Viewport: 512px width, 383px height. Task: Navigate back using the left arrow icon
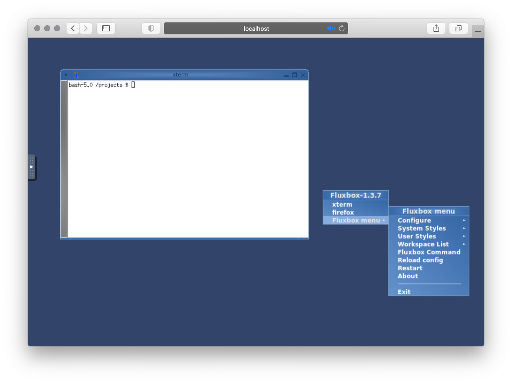tap(73, 28)
